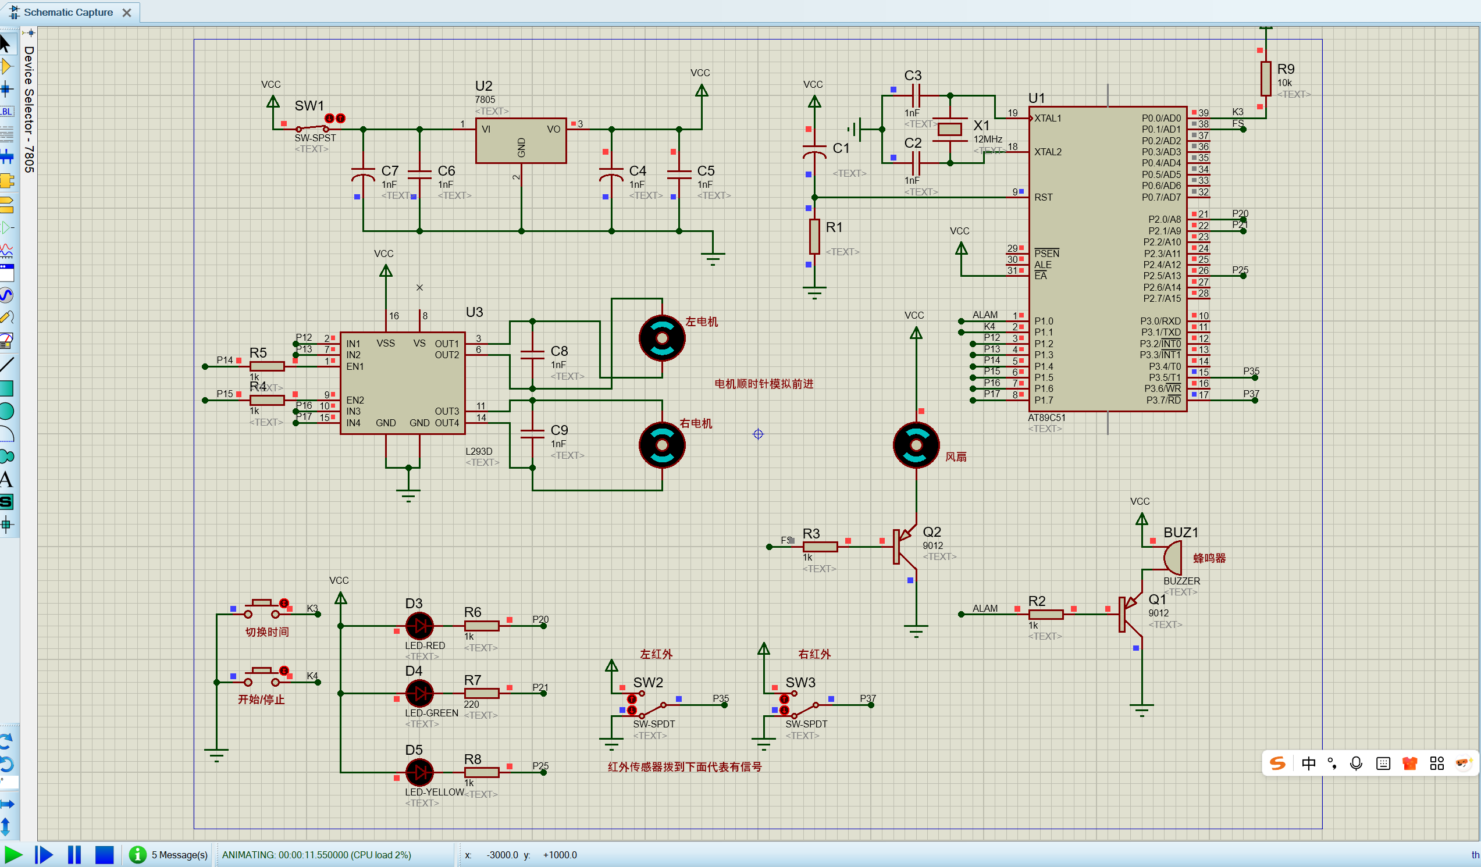Stop the simulation
This screenshot has height=867, width=1481.
(105, 855)
